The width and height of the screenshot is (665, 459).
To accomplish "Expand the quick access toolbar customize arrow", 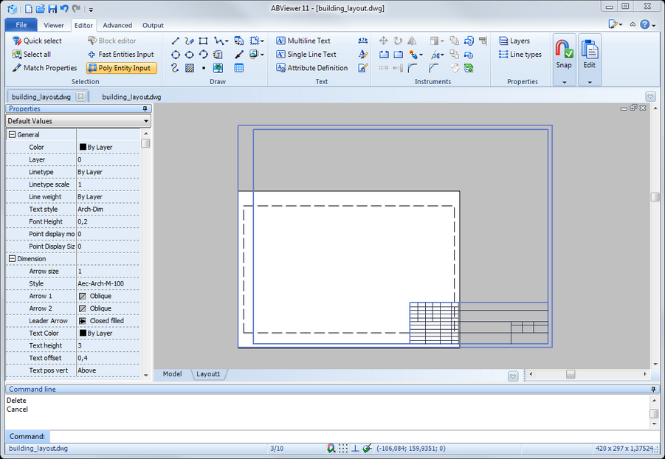I will click(91, 9).
